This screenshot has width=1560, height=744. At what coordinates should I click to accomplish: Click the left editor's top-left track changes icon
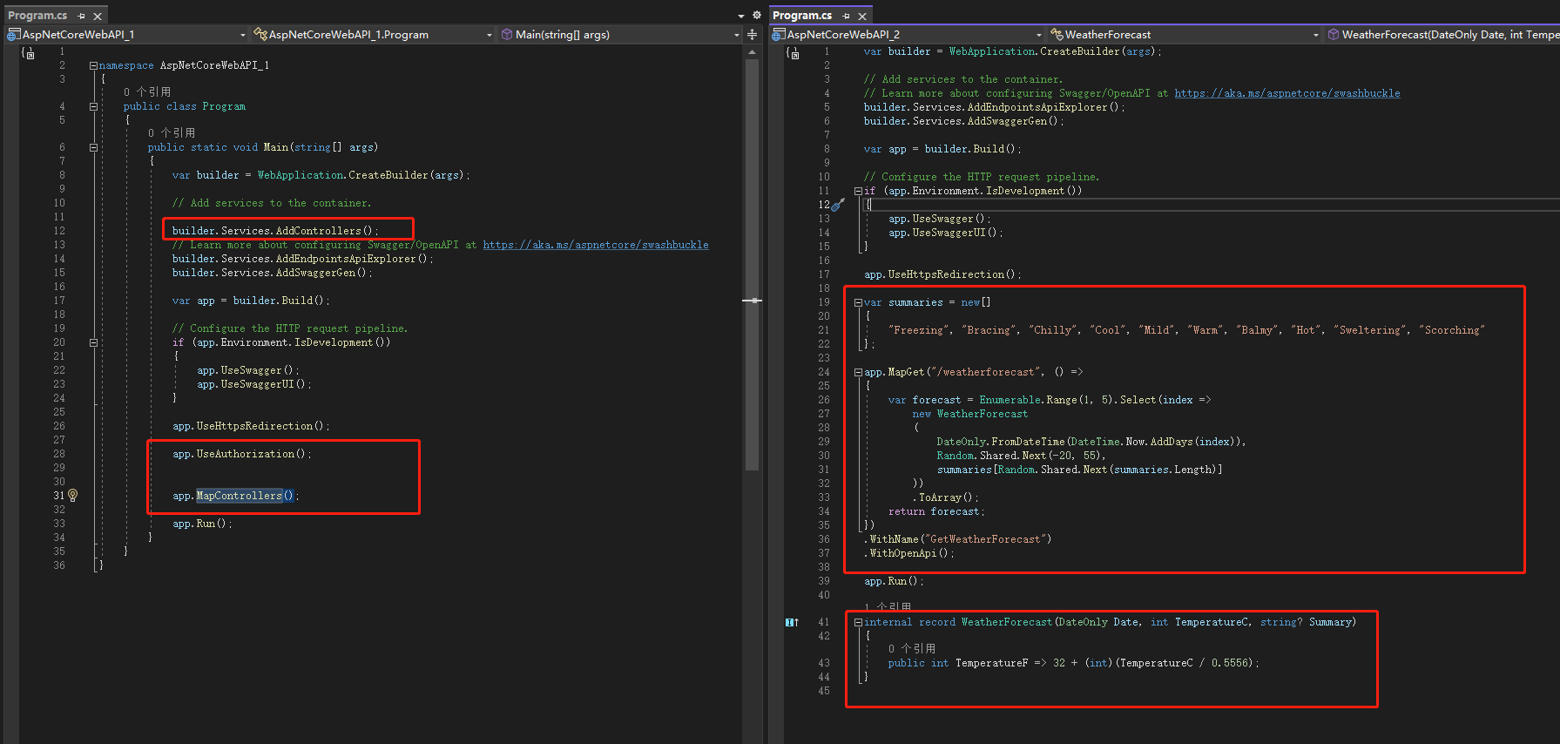(29, 53)
